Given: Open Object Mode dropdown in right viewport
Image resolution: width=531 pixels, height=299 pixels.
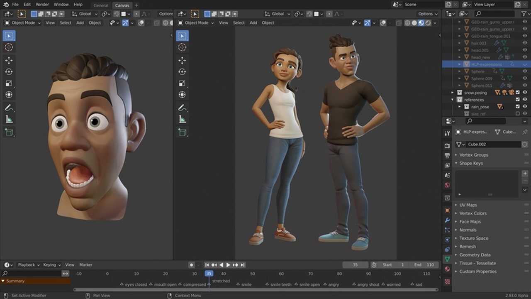Looking at the screenshot, I should [197, 23].
